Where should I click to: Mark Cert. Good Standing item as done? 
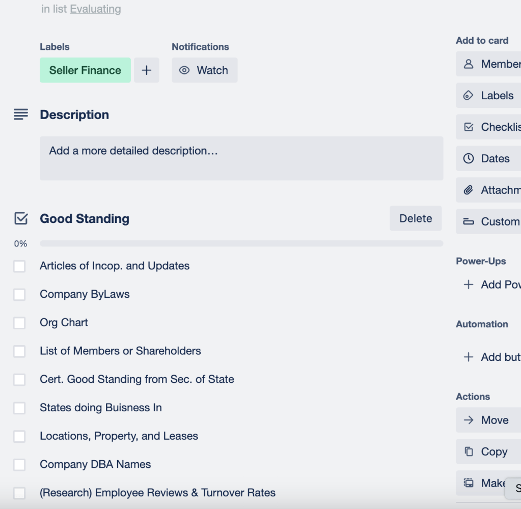coord(19,380)
